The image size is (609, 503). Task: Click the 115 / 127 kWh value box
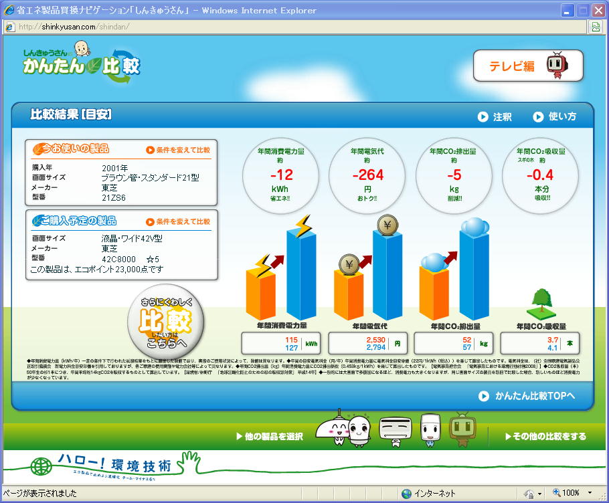(281, 344)
